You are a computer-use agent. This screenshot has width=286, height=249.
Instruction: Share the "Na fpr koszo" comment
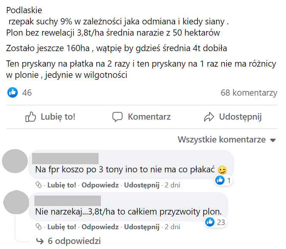(142, 185)
